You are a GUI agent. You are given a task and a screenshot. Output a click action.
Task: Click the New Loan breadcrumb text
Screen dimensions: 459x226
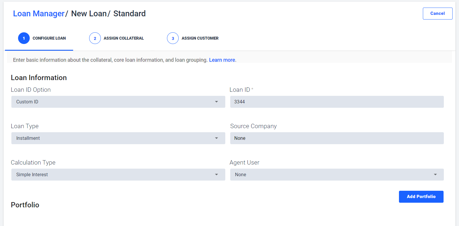(x=89, y=14)
